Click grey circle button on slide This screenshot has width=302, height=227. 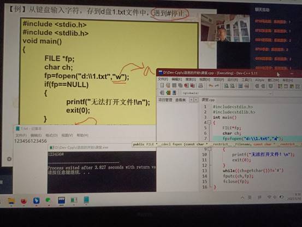(9, 159)
